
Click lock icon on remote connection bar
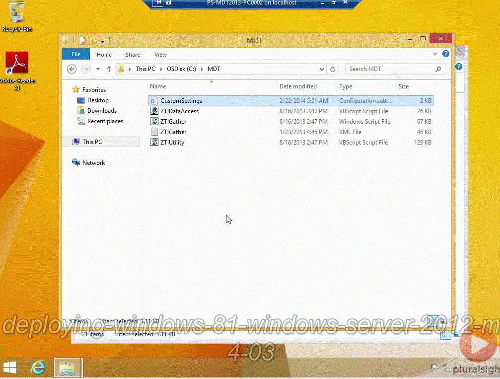click(x=169, y=2)
